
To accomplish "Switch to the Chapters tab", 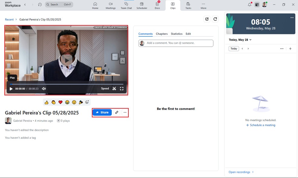I will point(162,34).
